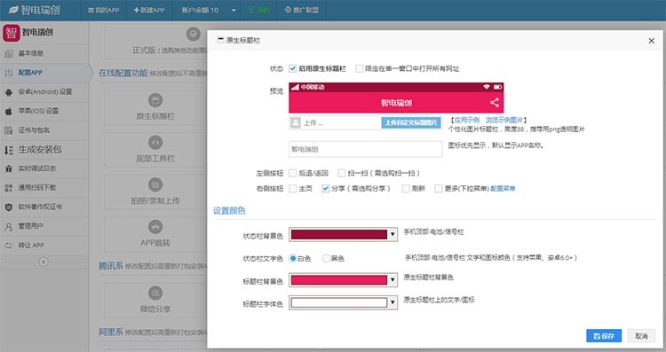The height and width of the screenshot is (352, 666).
Task: Click the 在线配置功能 section heading
Action: coord(123,73)
